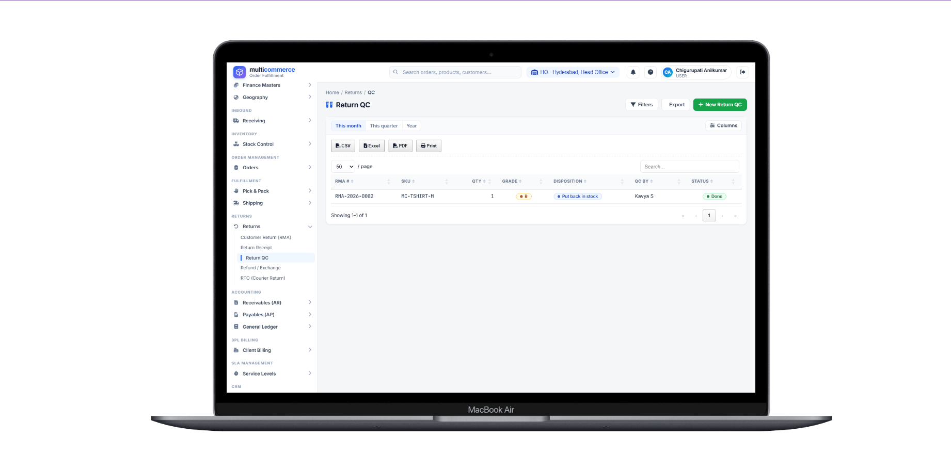
Task: Click the table Search field
Action: coord(690,167)
